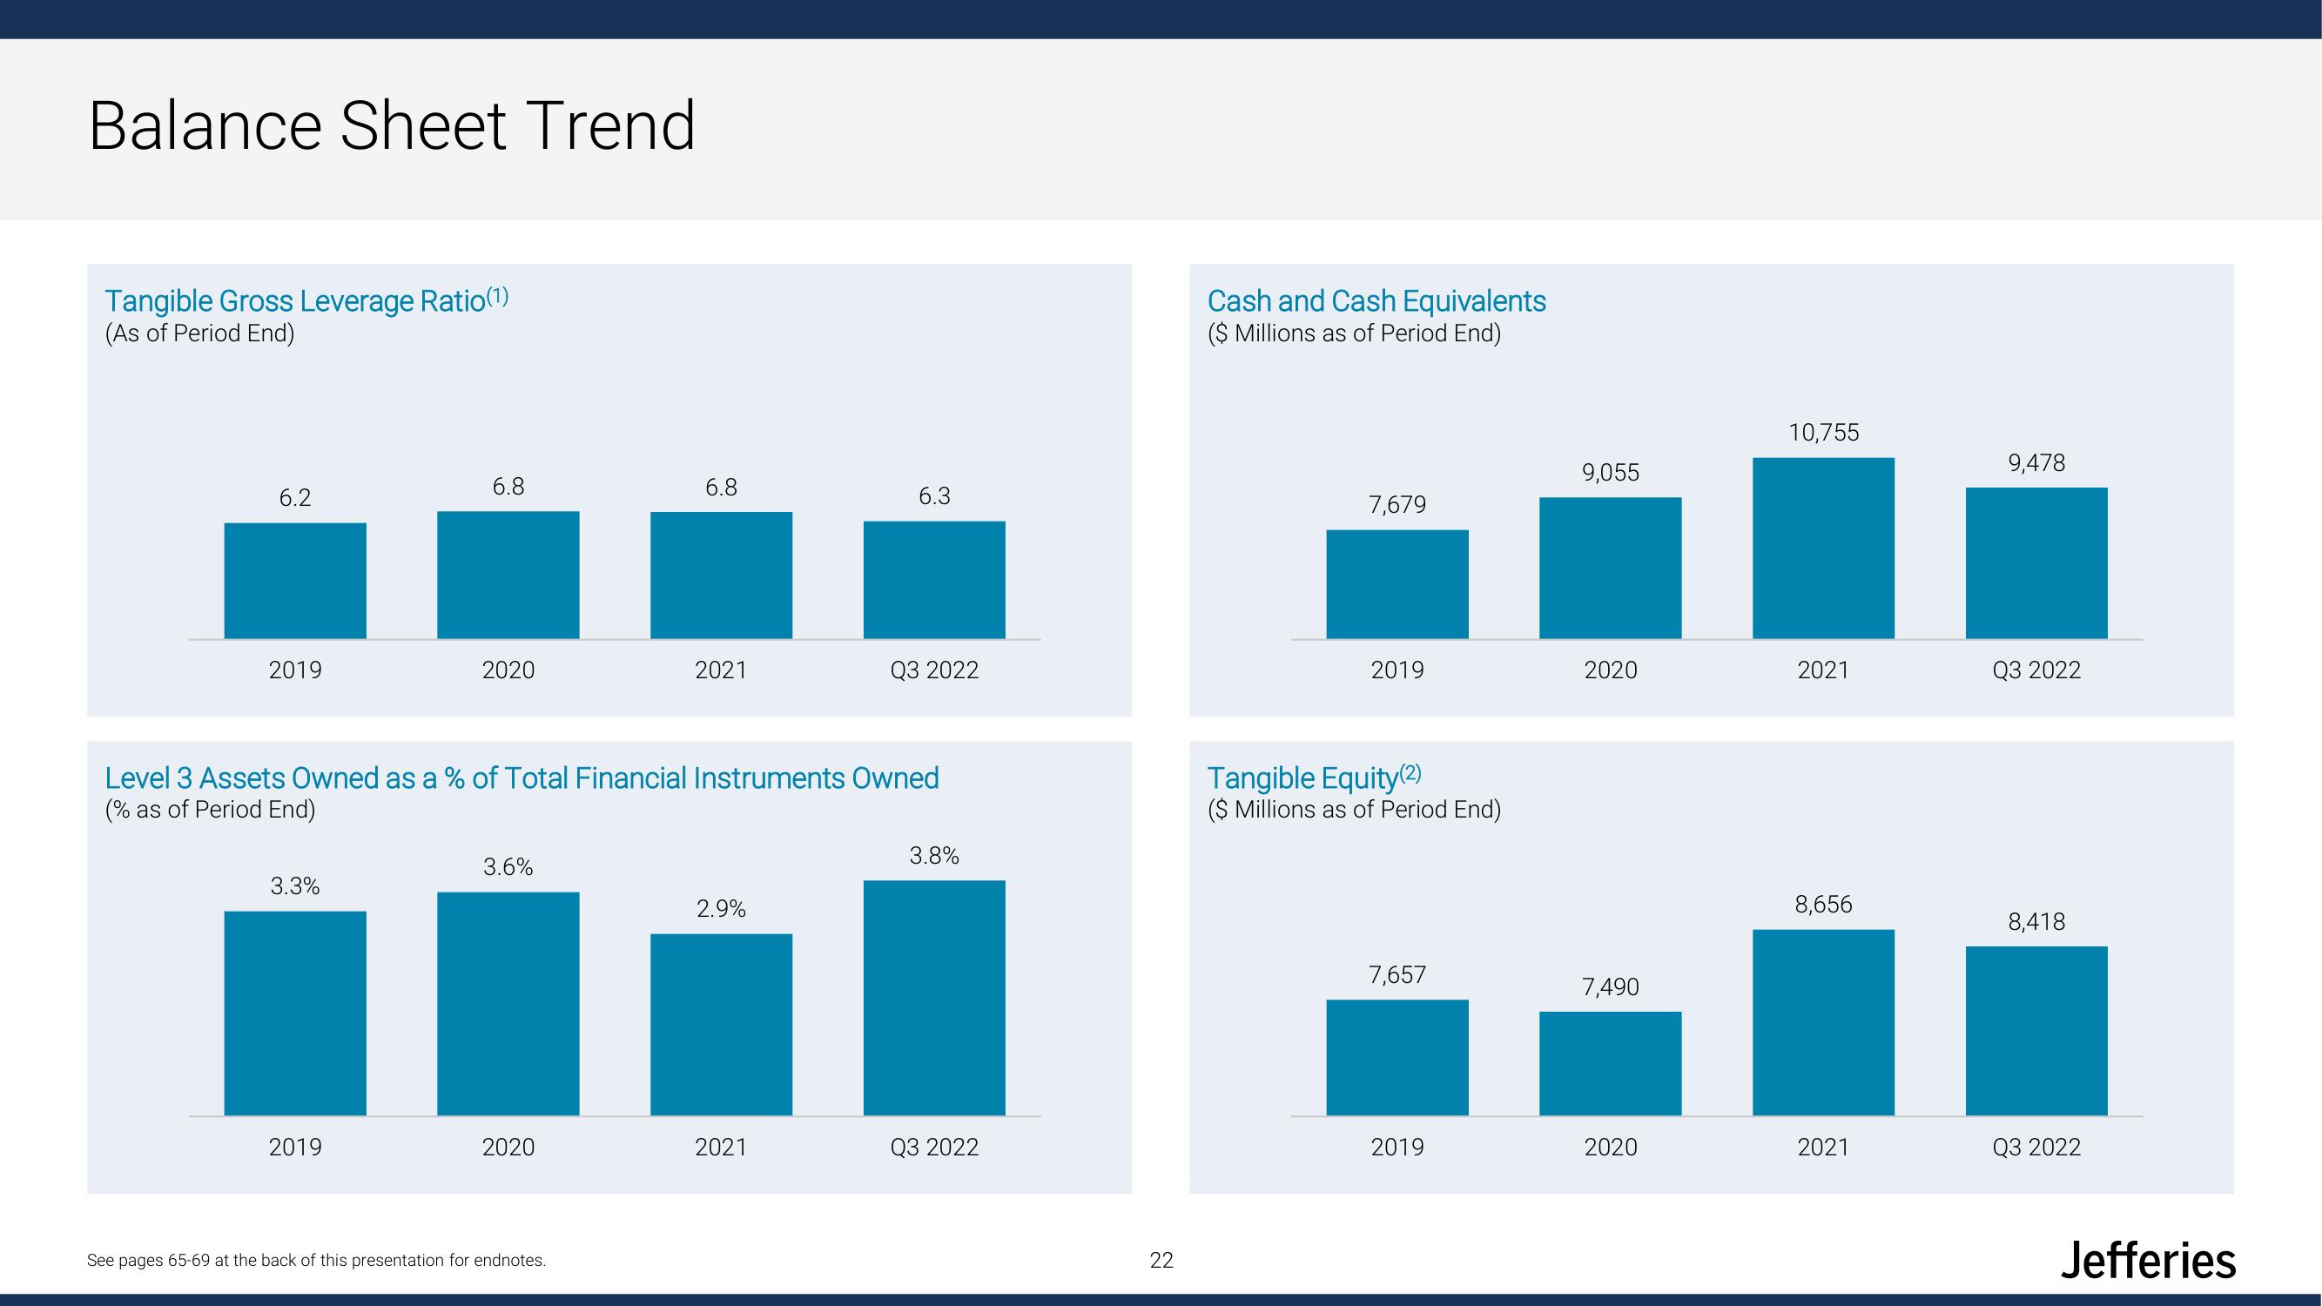Viewport: 2322px width, 1306px height.
Task: Click the 6.2 value label in Leverage Ratio chart
Action: click(x=295, y=497)
